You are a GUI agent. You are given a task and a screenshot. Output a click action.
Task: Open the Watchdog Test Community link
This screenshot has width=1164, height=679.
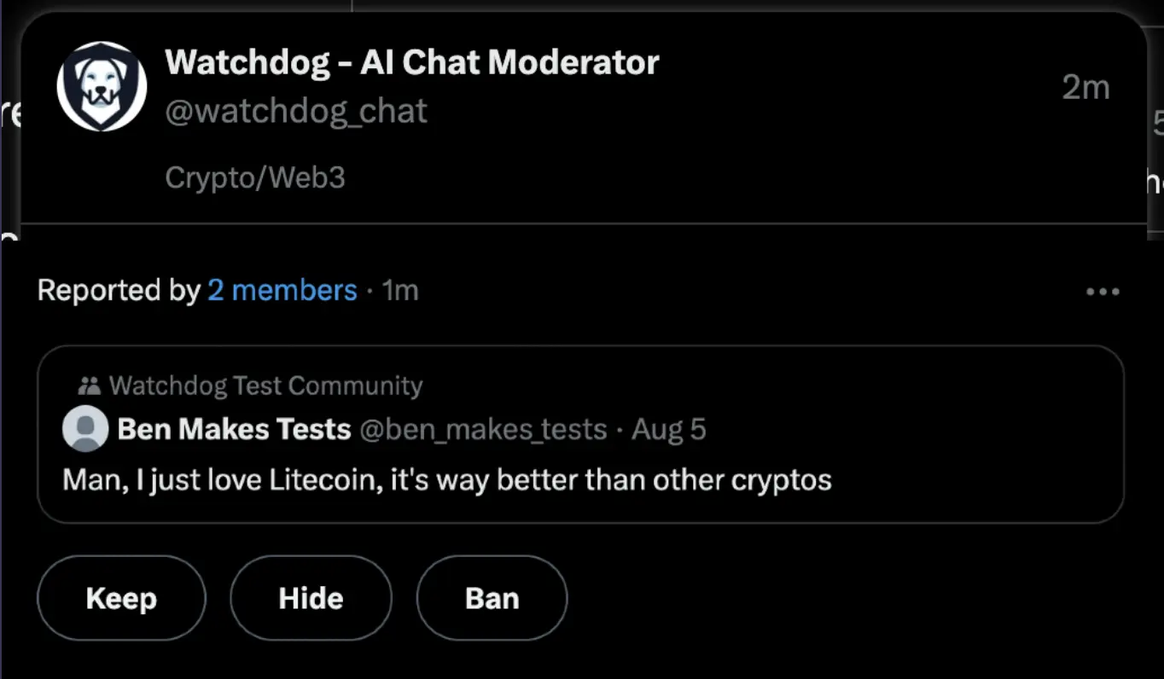click(265, 386)
